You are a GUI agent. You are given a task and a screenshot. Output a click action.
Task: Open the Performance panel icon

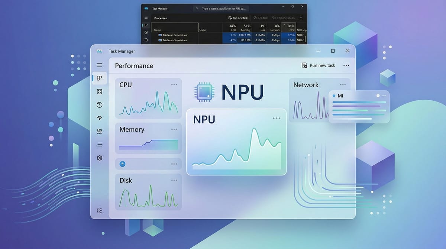coord(99,91)
